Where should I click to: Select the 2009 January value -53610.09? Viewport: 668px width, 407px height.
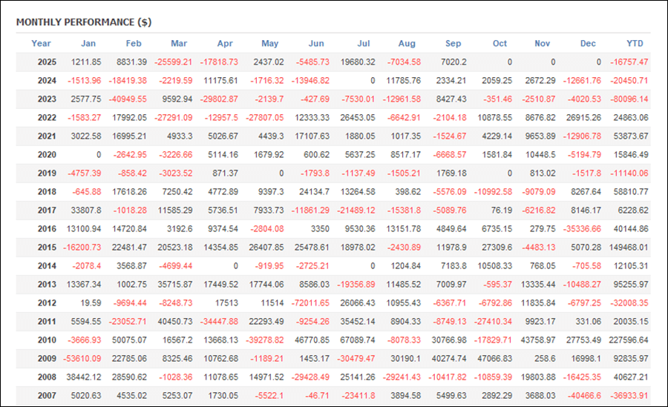pyautogui.click(x=82, y=358)
